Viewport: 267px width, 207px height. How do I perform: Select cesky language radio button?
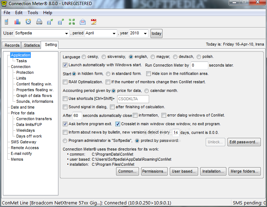pos(83,57)
